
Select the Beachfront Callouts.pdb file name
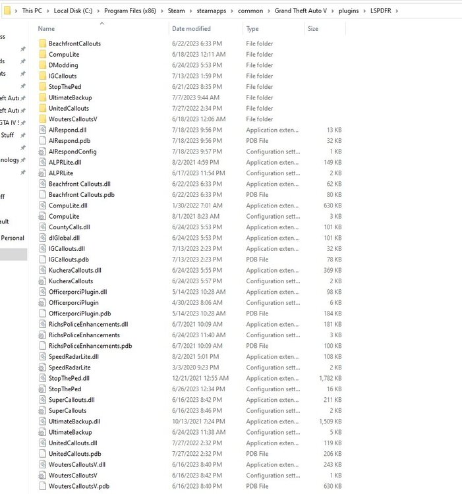point(82,195)
